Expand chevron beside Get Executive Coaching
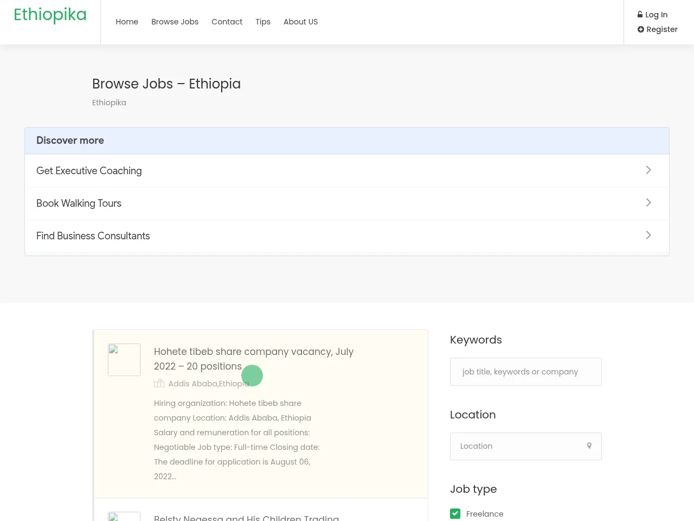The image size is (694, 521). (648, 170)
